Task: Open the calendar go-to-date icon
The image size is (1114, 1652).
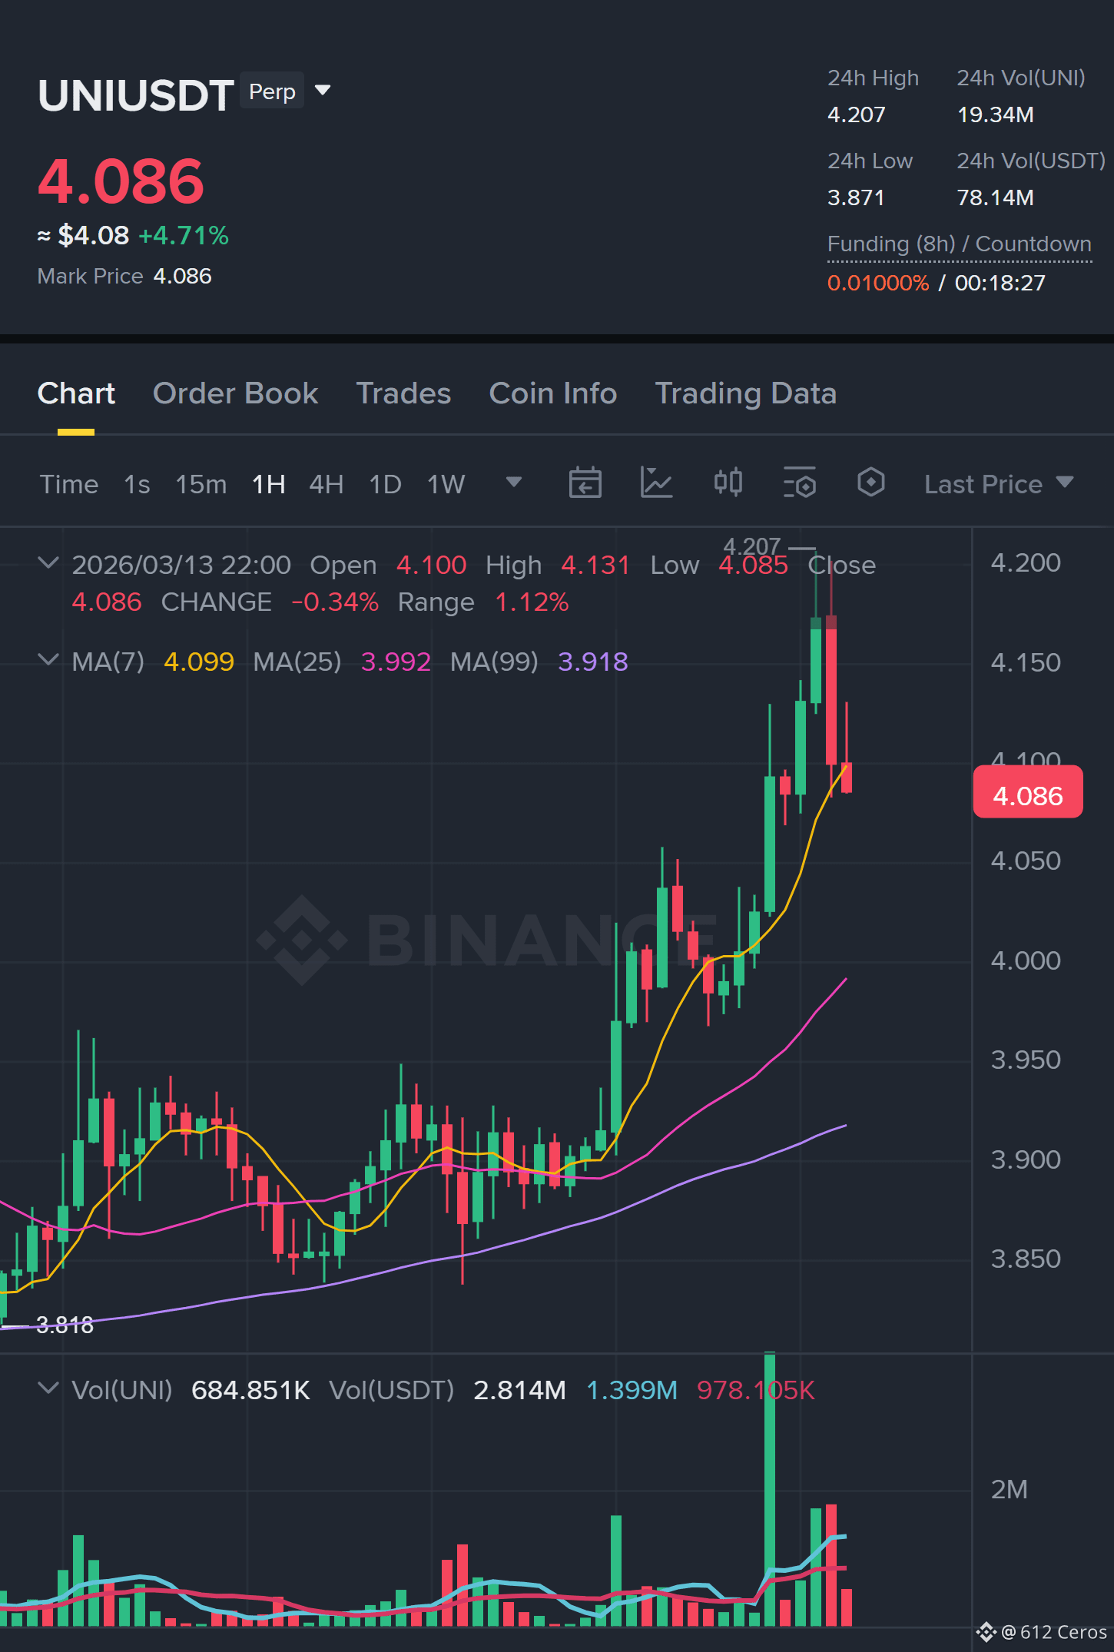Action: pyautogui.click(x=585, y=483)
